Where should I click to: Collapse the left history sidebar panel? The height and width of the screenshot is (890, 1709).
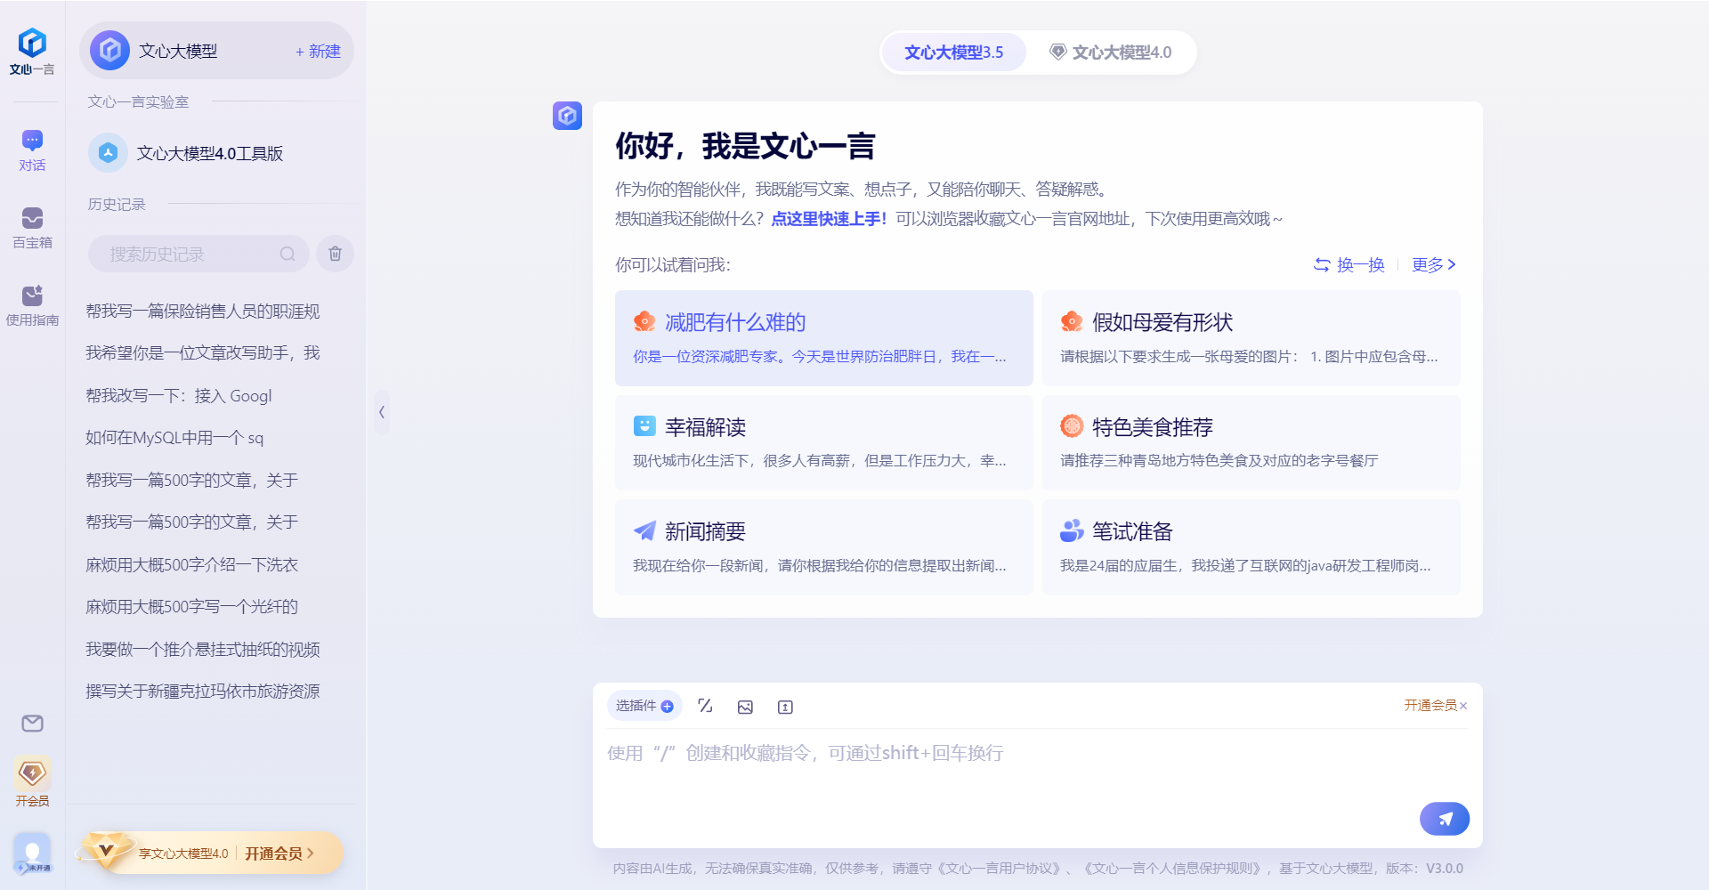(382, 412)
